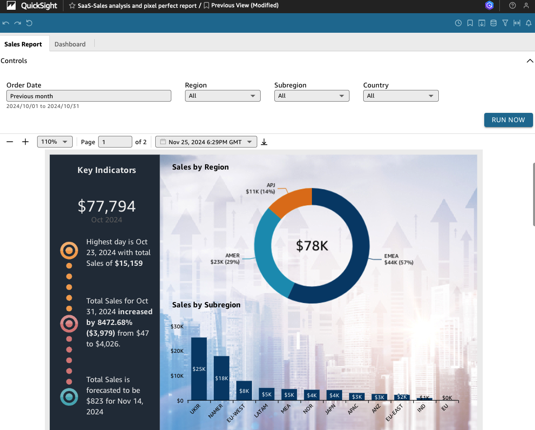
Task: Open the help question mark icon
Action: [512, 6]
